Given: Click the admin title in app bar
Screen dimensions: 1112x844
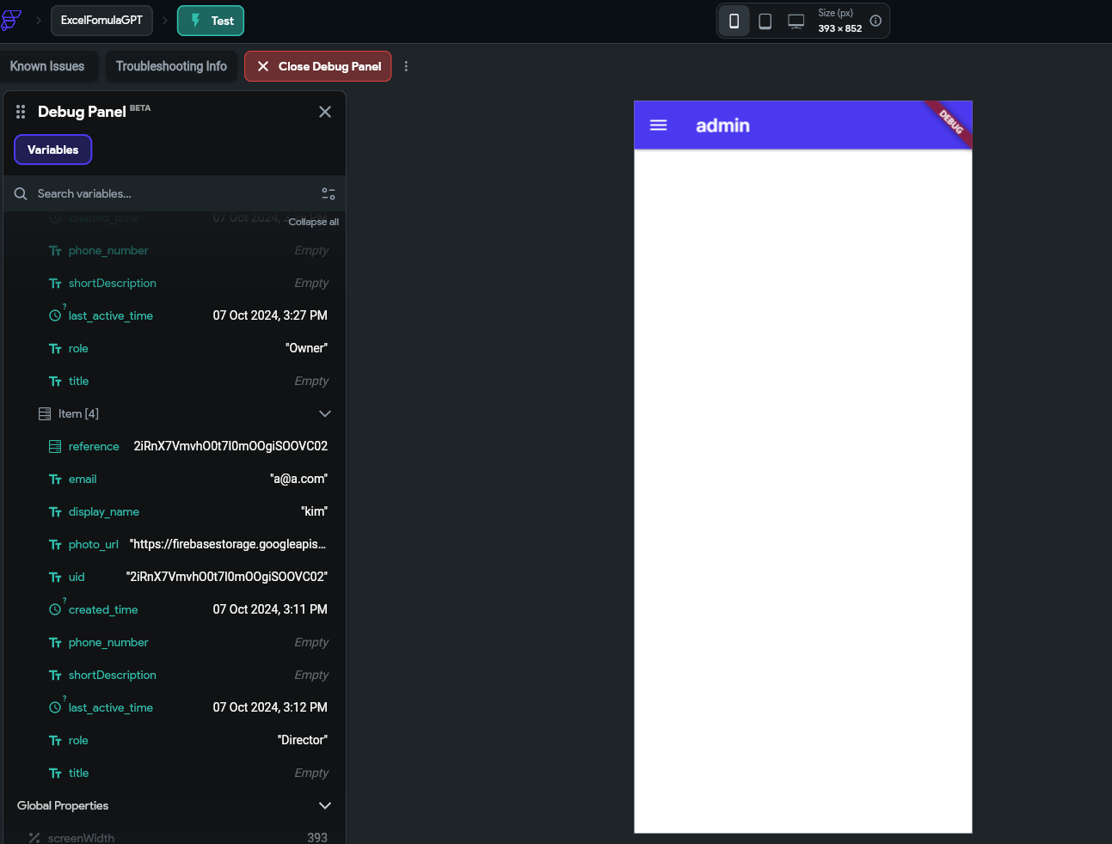Looking at the screenshot, I should (722, 125).
